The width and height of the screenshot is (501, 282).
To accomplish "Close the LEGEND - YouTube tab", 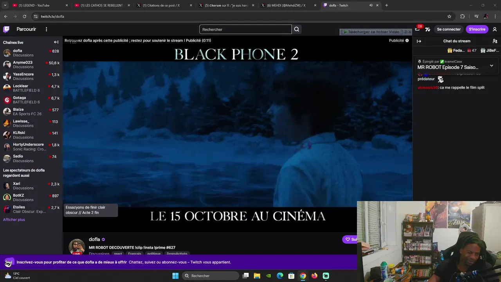I will 67,5.
